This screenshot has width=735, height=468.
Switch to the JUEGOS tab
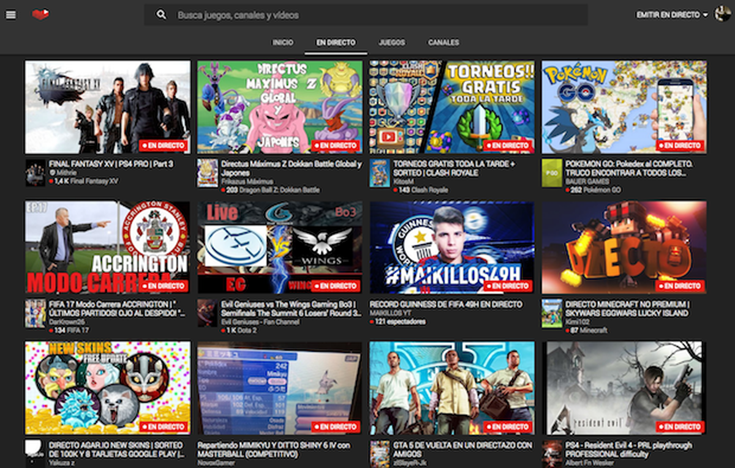391,43
